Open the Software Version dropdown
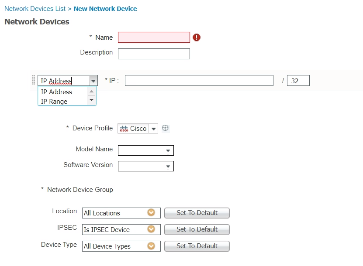 168,167
